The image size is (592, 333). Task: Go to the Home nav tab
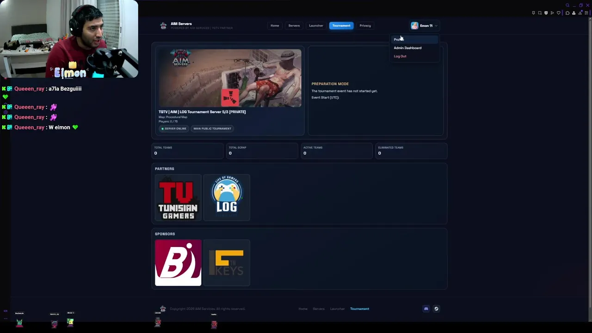(x=275, y=25)
